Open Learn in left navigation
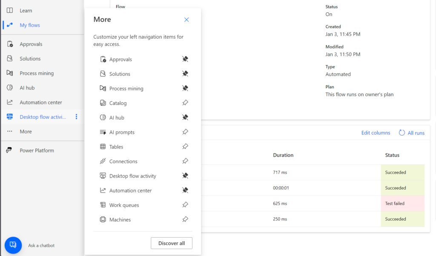 pos(26,11)
